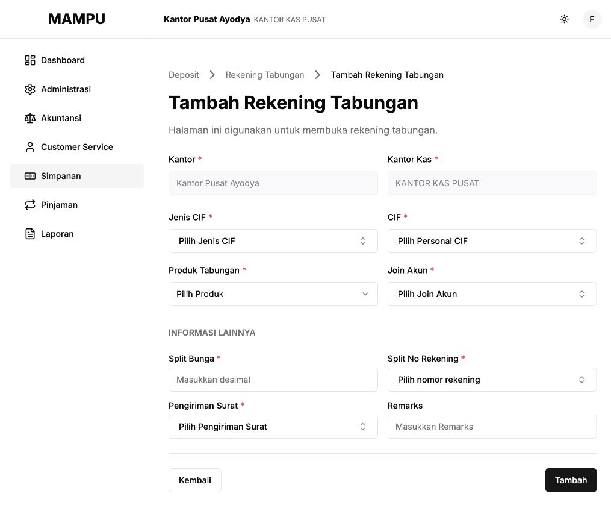
Task: Click the Dashboard grid icon
Action: (x=30, y=60)
